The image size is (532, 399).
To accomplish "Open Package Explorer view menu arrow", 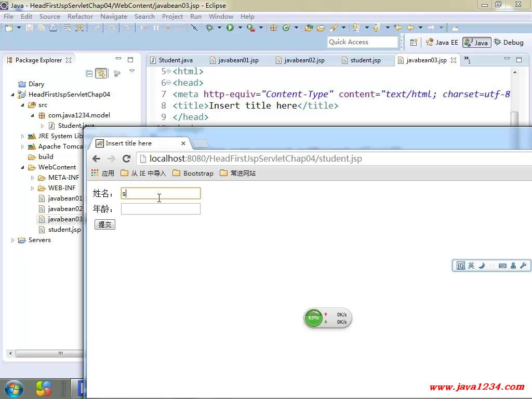I will tap(132, 72).
